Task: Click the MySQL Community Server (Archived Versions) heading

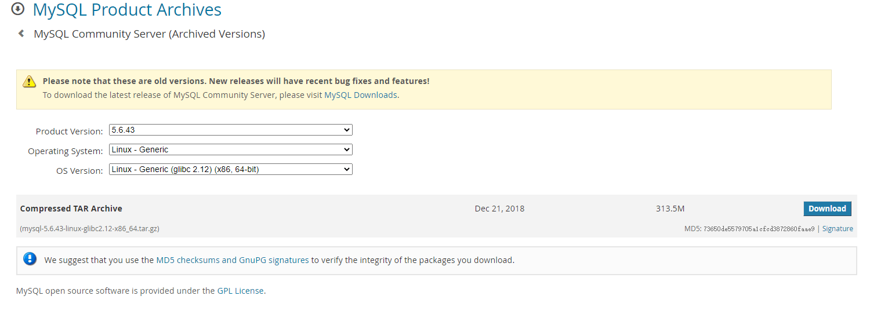Action: click(149, 34)
